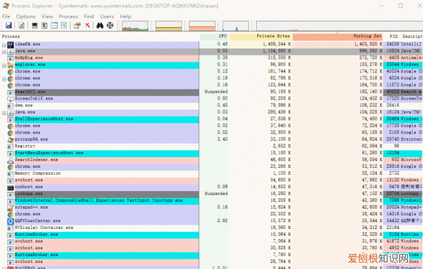Click the green CPU usage mini graph
The width and height of the screenshot is (423, 269).
click(x=135, y=26)
